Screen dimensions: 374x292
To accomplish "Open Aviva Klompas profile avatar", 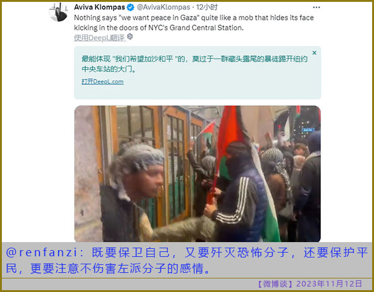I will click(59, 12).
